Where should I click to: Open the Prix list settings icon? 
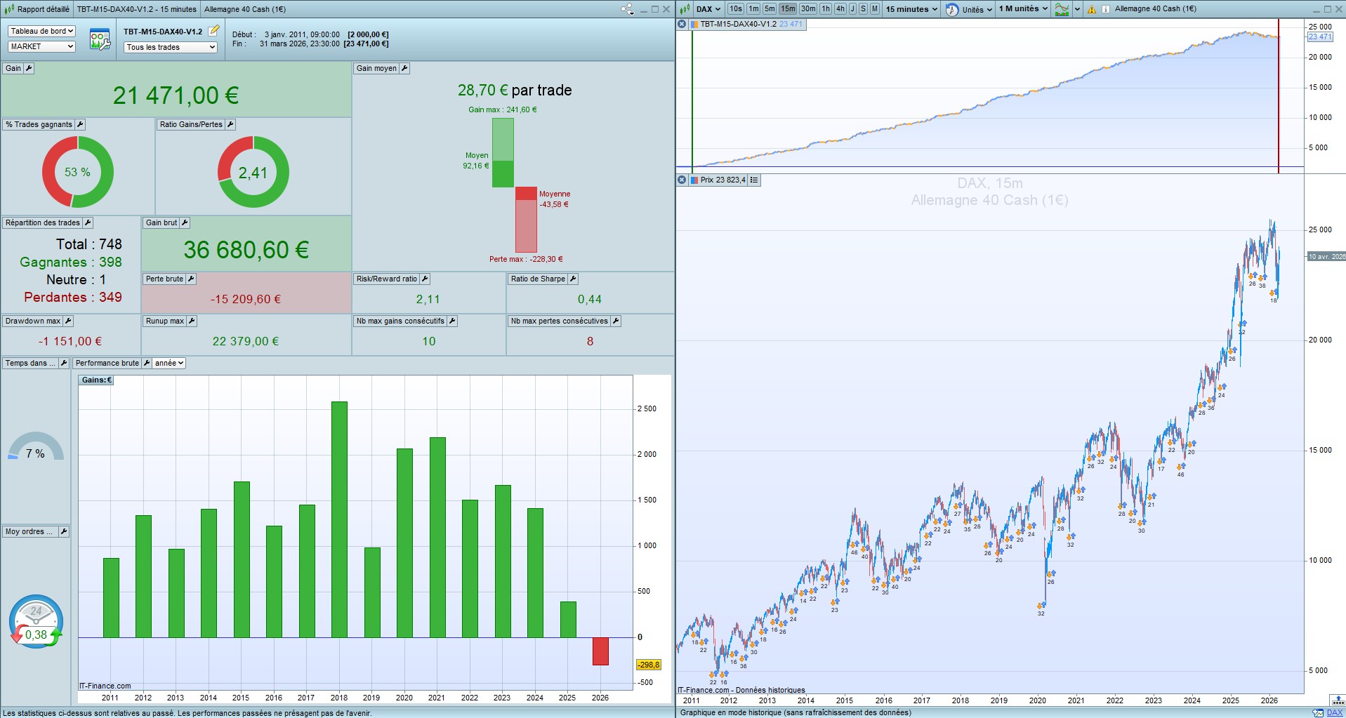(x=753, y=180)
